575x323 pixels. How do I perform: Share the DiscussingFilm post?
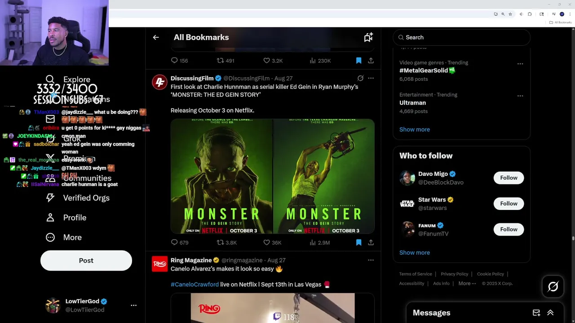pyautogui.click(x=371, y=242)
